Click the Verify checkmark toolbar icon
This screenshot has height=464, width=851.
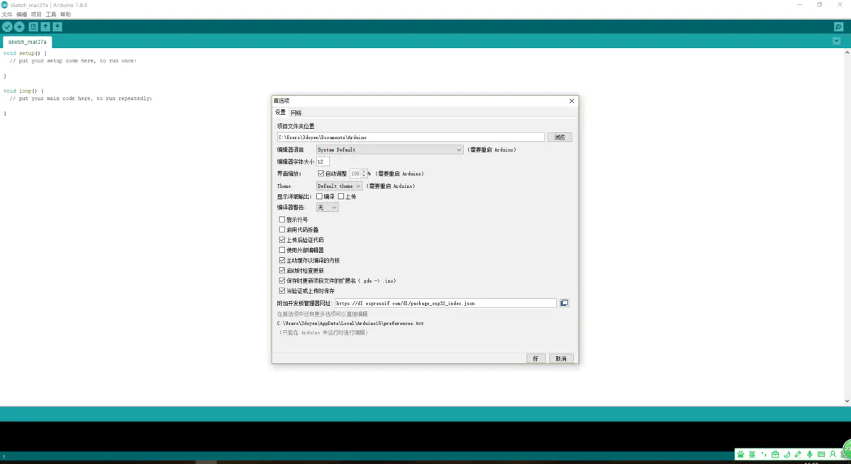[7, 27]
